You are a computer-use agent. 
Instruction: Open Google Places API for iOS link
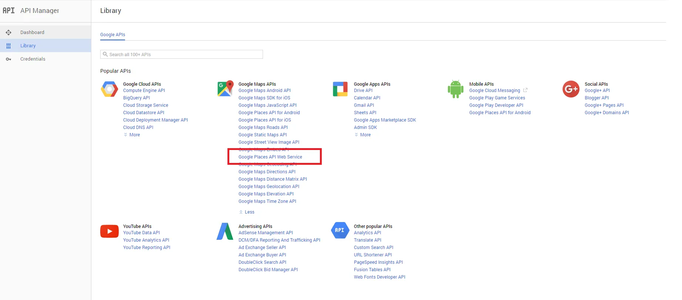point(265,120)
